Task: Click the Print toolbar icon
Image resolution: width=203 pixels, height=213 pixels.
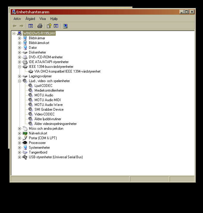Action: point(40,26)
